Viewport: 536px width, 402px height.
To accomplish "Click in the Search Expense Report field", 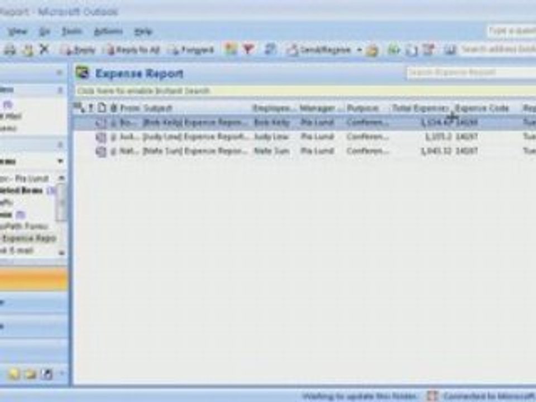I will pyautogui.click(x=471, y=73).
